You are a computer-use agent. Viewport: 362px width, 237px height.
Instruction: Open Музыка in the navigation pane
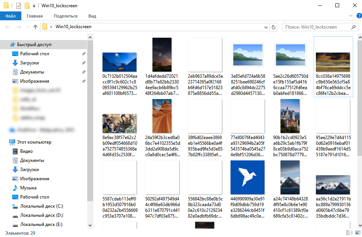28,188
